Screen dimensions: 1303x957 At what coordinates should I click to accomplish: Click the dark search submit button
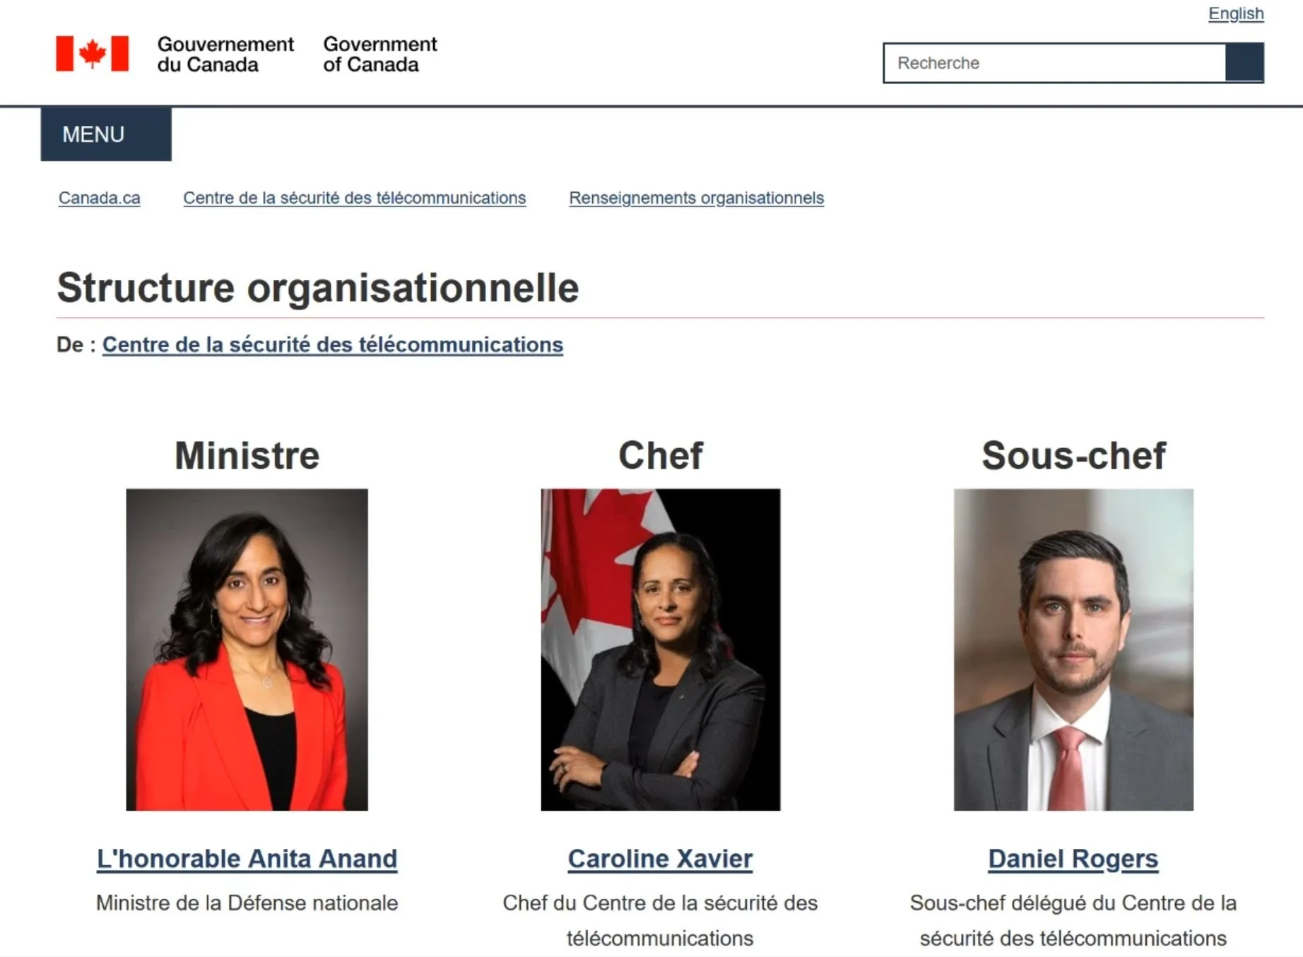1244,63
